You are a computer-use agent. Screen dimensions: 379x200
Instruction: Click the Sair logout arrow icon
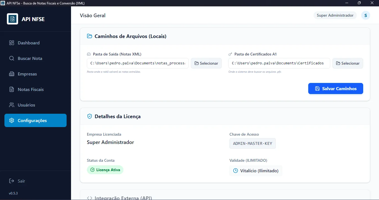tap(12, 181)
